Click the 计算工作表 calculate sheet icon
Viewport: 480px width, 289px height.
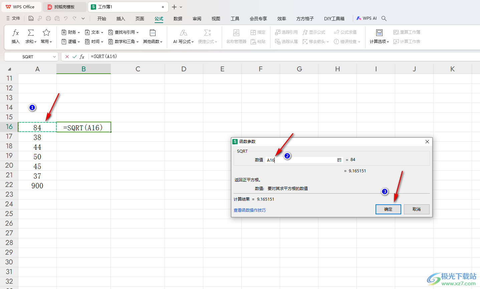point(396,42)
